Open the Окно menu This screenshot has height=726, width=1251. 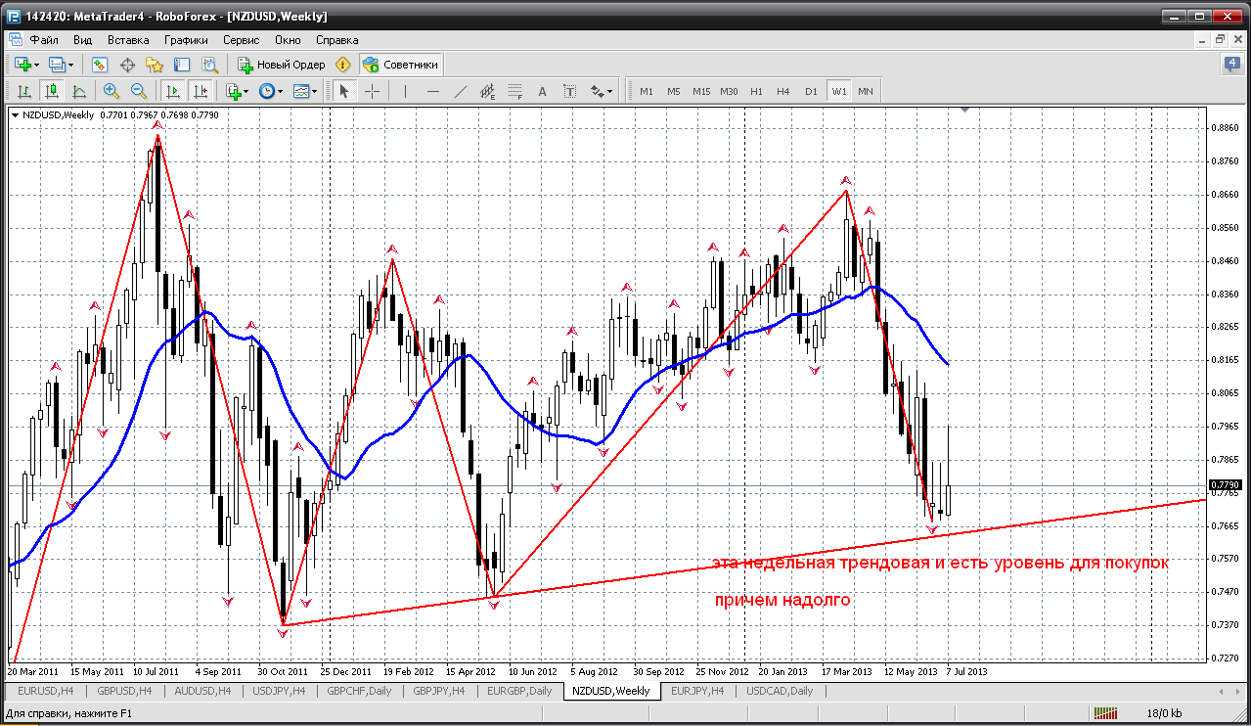pyautogui.click(x=288, y=40)
